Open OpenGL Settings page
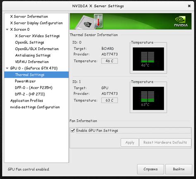This screenshot has height=179, width=196. 29,42
